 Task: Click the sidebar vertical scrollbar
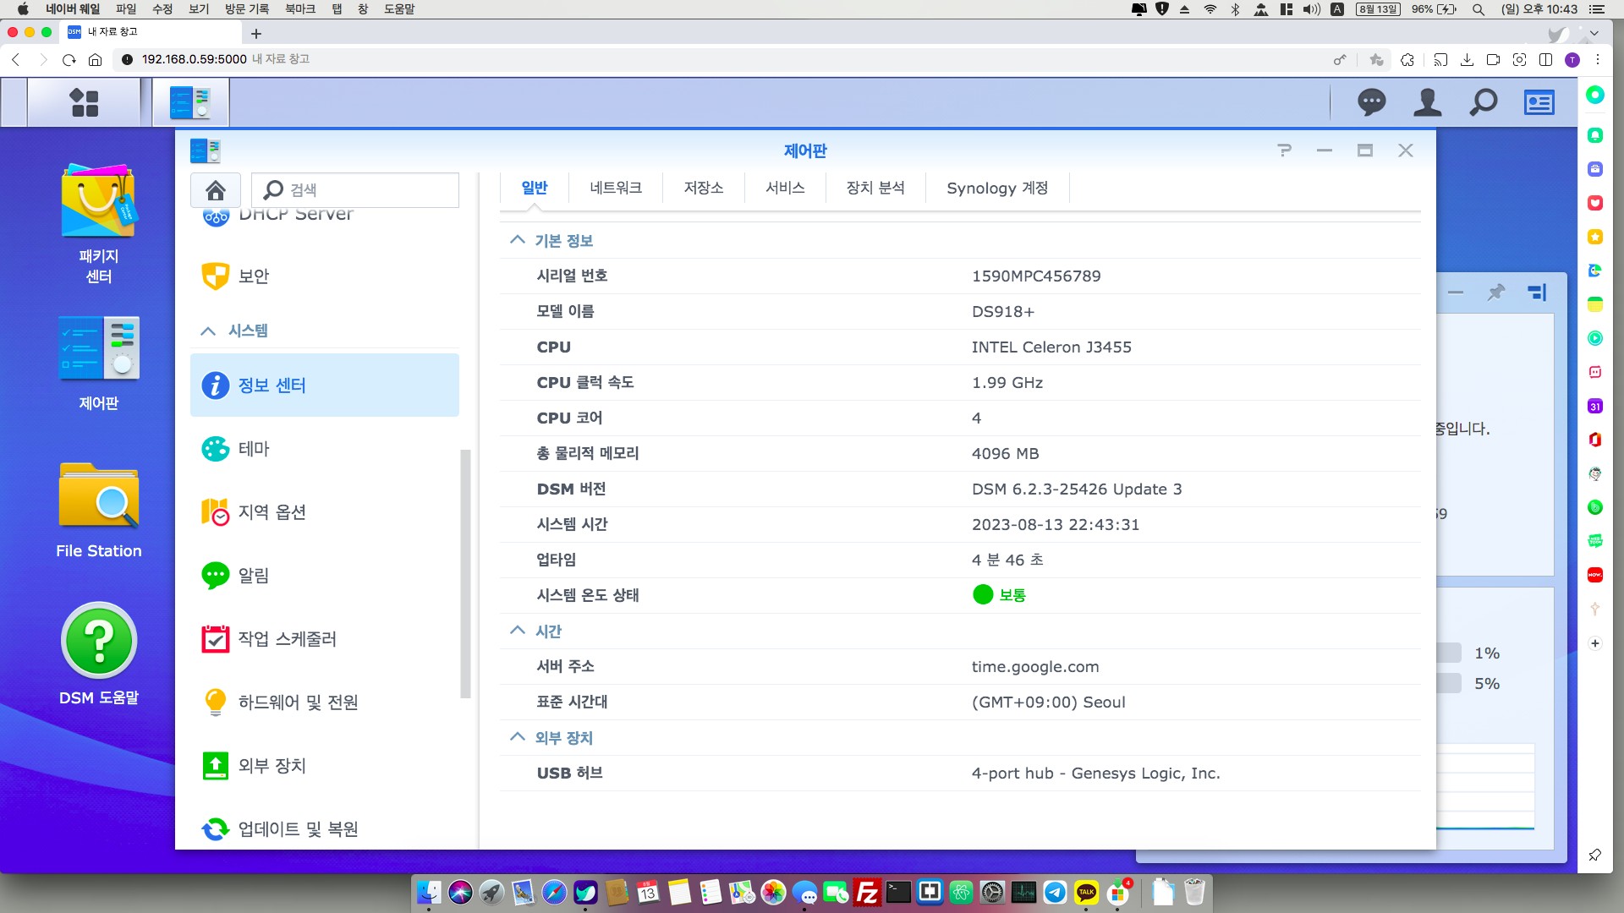(465, 575)
